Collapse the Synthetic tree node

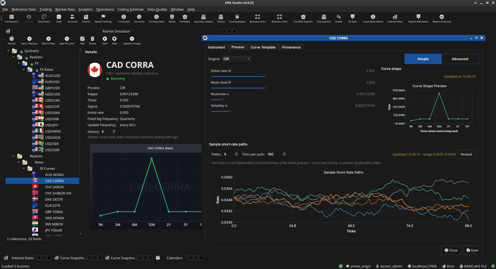(x=8, y=51)
